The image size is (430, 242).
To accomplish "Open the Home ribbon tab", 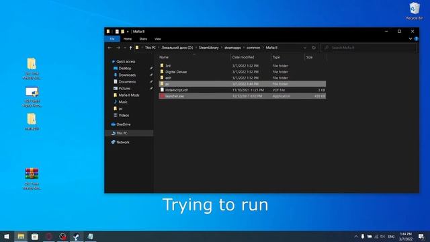I will 128,39.
